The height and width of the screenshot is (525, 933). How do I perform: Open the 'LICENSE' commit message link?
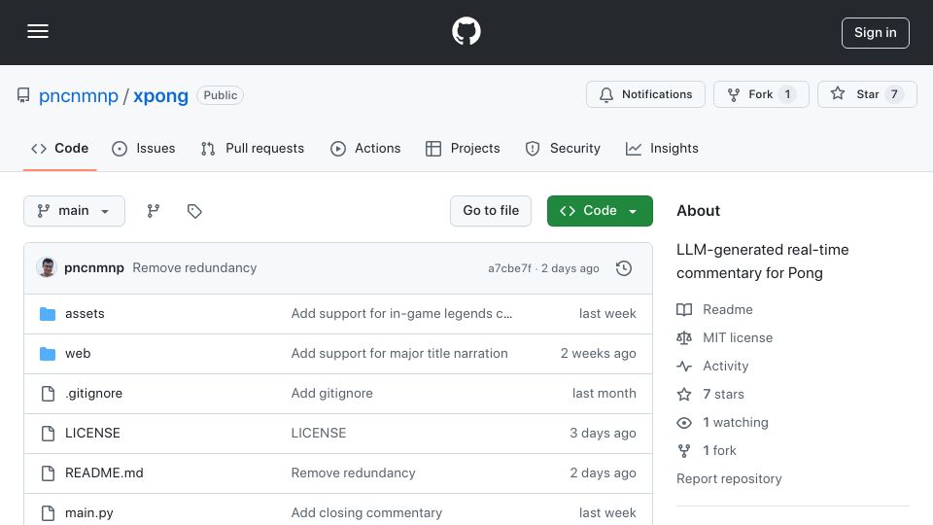(319, 434)
